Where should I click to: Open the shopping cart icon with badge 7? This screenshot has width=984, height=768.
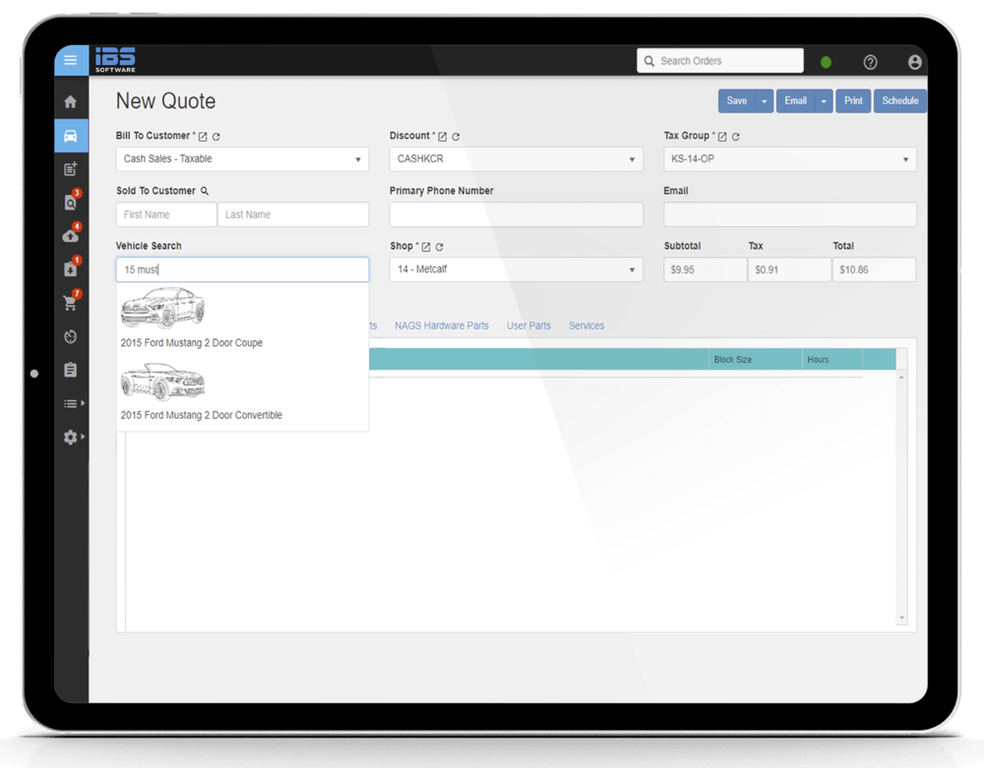click(x=71, y=302)
